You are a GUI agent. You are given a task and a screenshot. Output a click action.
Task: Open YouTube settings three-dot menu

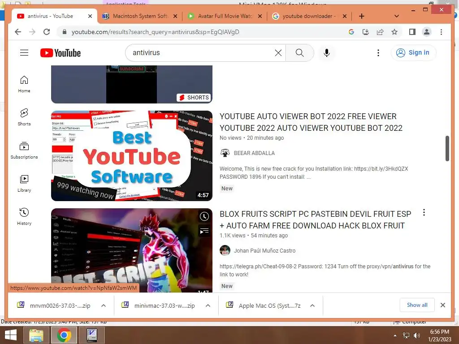point(378,53)
